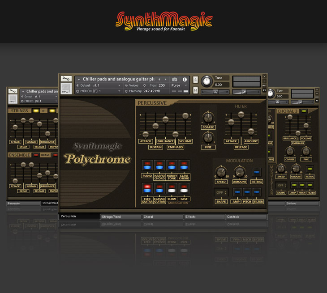Screen dimensions: 327x293
Task: Click the Filter Release slider handle
Action: pos(241,115)
